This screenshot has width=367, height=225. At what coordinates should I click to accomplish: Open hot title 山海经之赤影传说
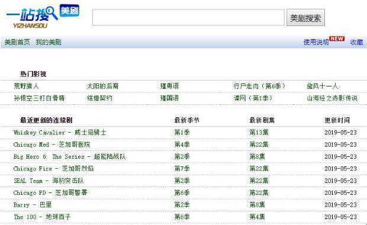point(332,98)
